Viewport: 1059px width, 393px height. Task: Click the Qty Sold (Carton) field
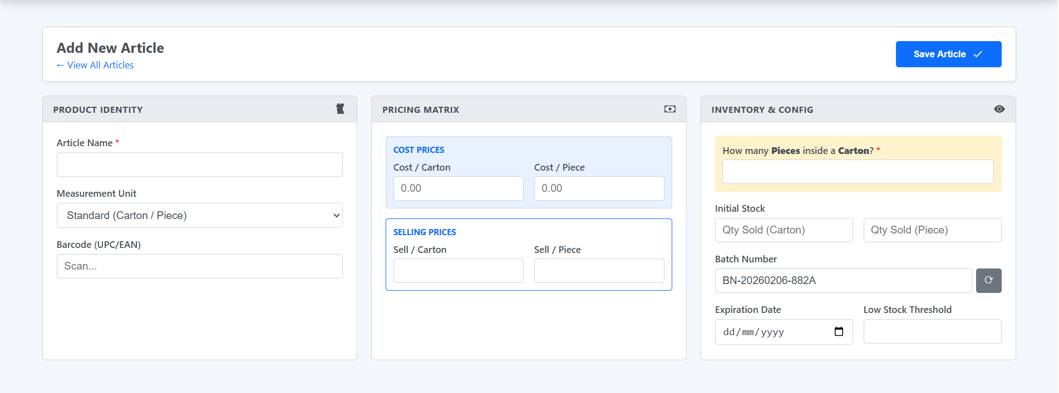tap(784, 230)
